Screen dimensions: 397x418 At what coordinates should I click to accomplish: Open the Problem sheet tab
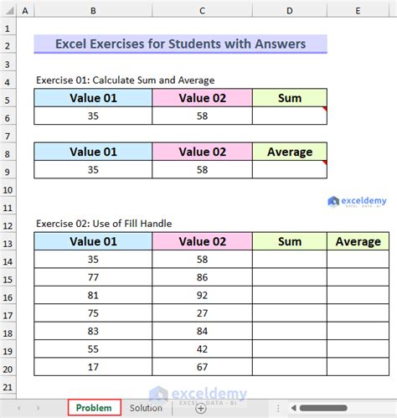94,408
